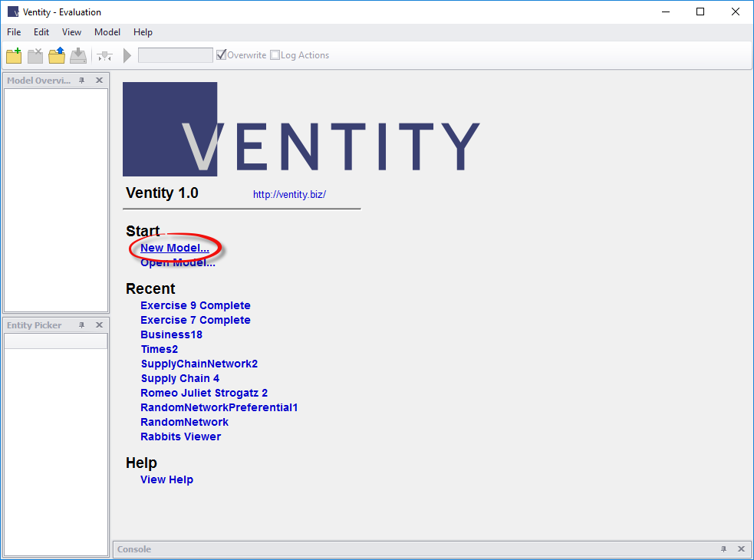754x560 pixels.
Task: Open recent model Rabbits Viewer
Action: coord(180,436)
